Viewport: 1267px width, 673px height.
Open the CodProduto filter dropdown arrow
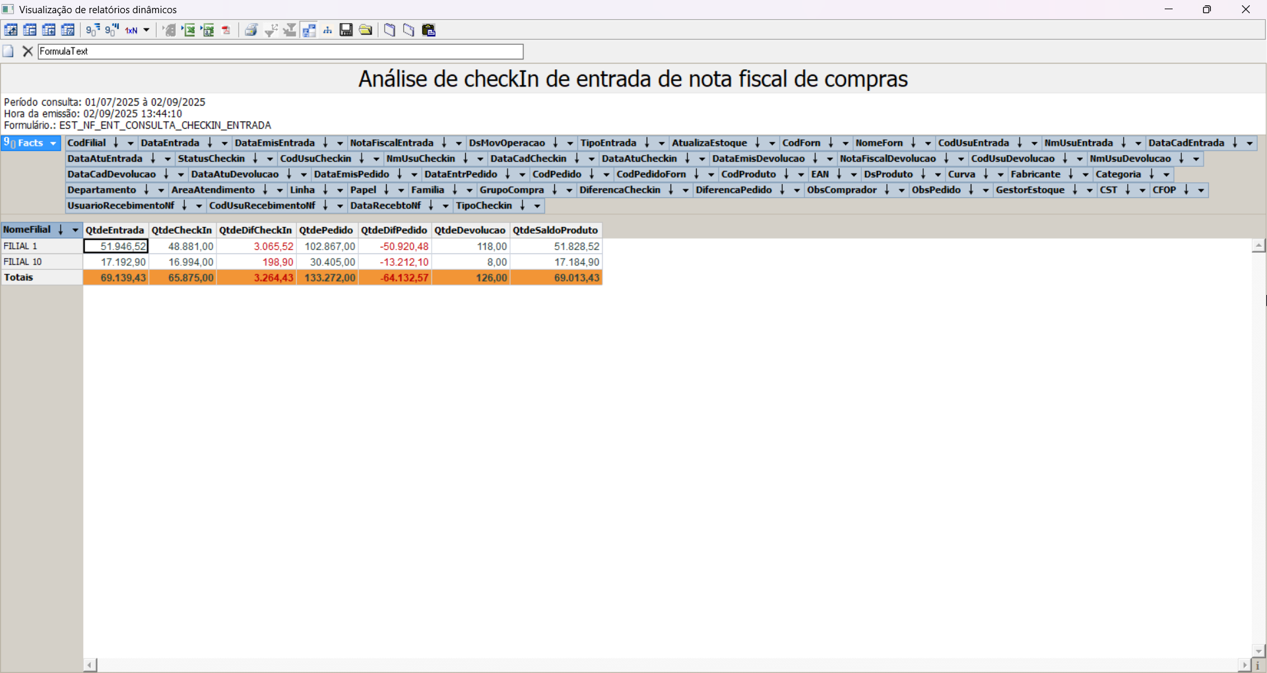pyautogui.click(x=801, y=175)
